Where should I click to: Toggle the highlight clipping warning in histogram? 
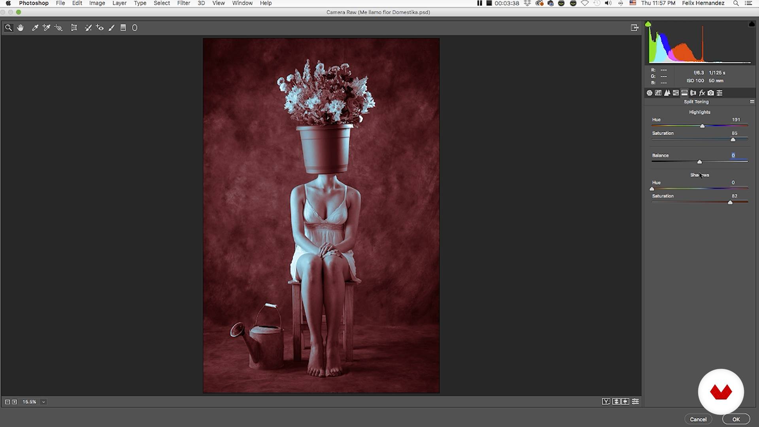tap(751, 25)
